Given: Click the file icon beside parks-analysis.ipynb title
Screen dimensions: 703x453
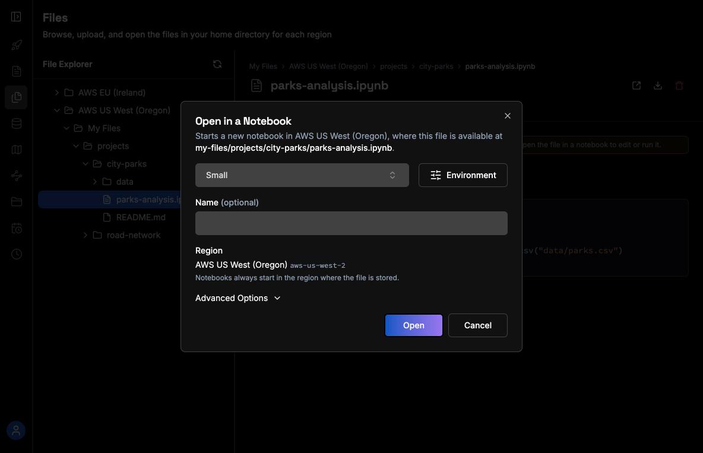Looking at the screenshot, I should (256, 85).
